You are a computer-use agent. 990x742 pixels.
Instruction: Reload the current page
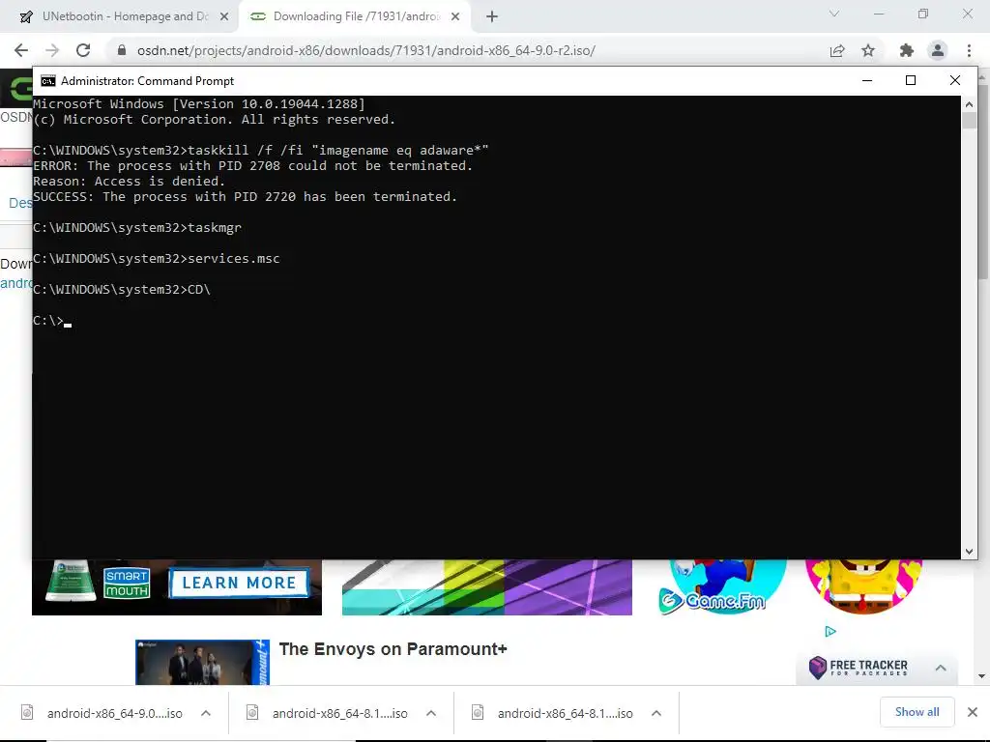click(x=83, y=50)
